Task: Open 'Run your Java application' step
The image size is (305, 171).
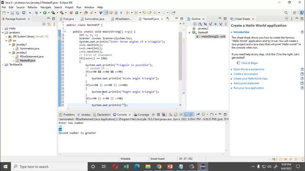Action: point(249,88)
